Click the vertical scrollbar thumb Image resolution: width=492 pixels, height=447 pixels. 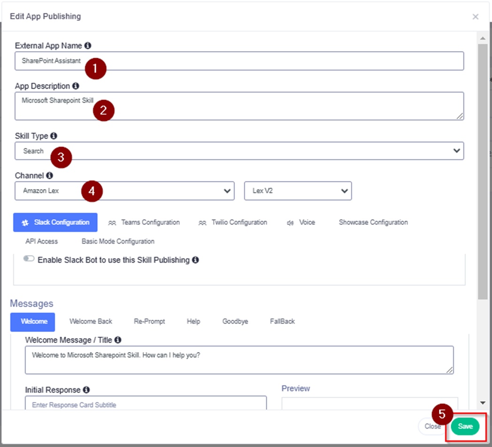click(483, 172)
